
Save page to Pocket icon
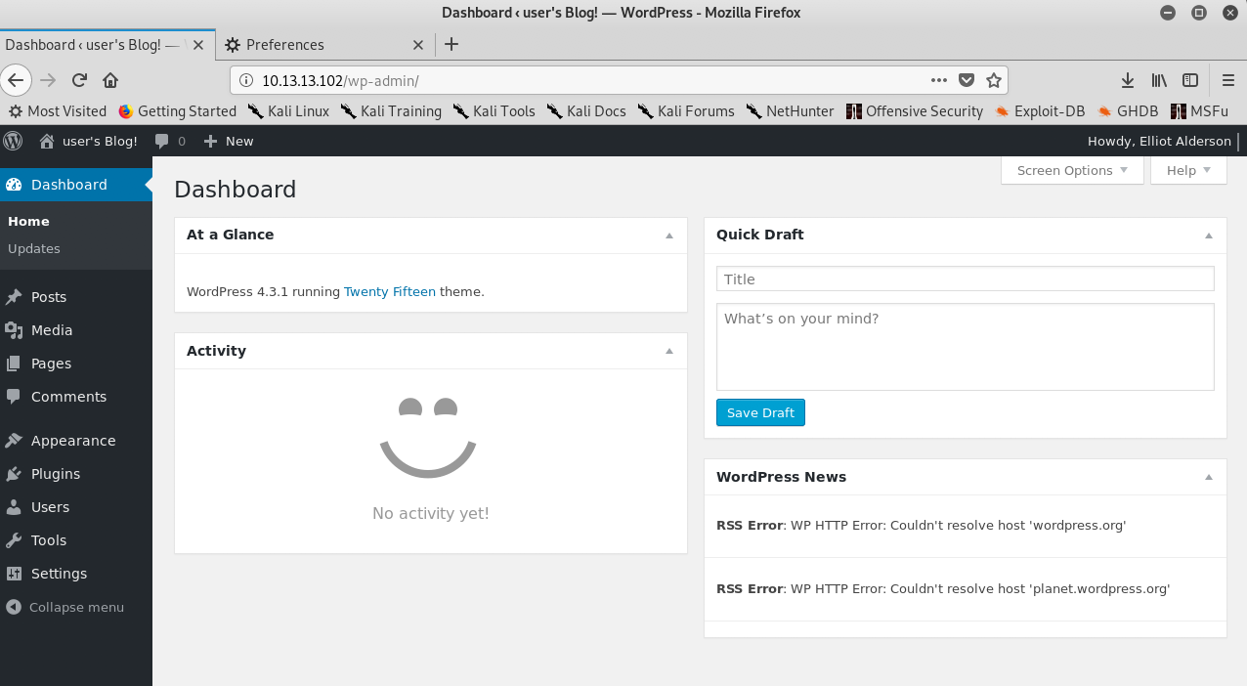[967, 80]
